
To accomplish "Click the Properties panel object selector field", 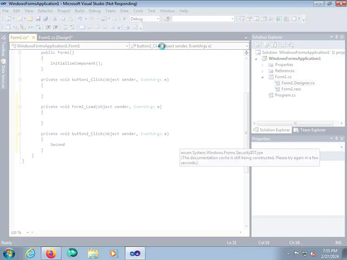I will tap(298, 147).
